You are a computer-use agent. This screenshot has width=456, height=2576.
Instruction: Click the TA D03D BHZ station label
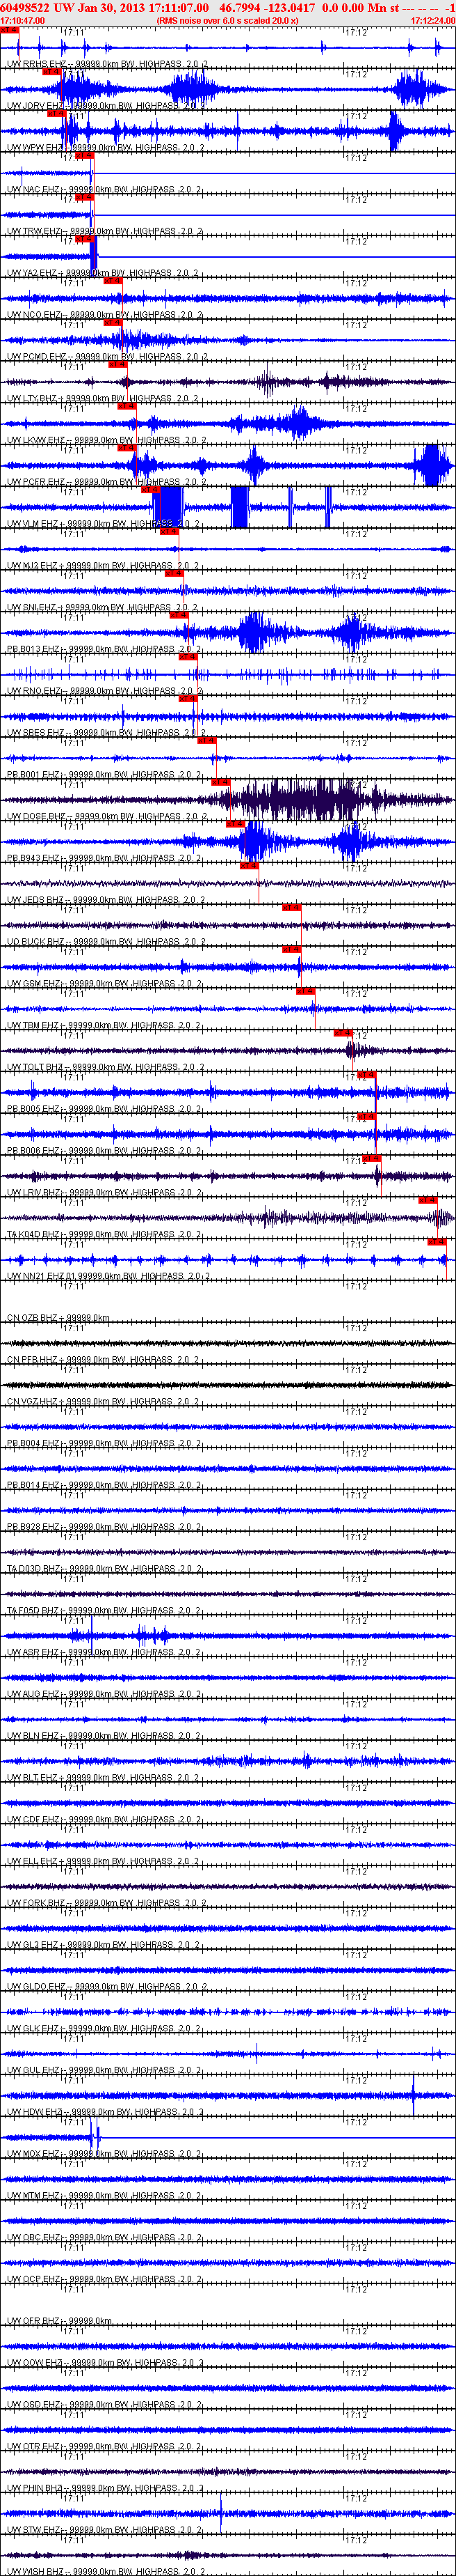(x=106, y=1569)
